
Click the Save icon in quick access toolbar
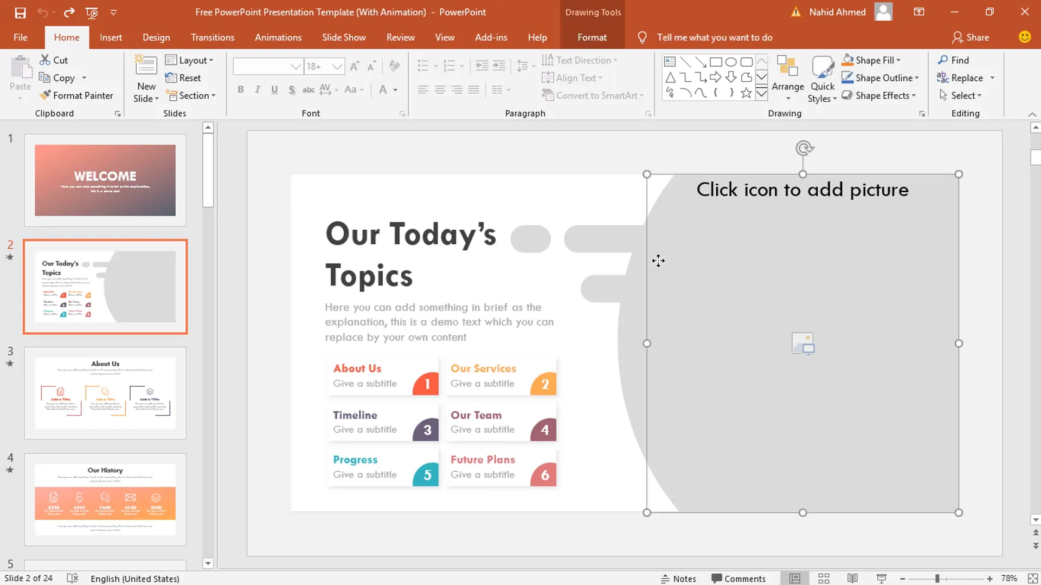[20, 12]
